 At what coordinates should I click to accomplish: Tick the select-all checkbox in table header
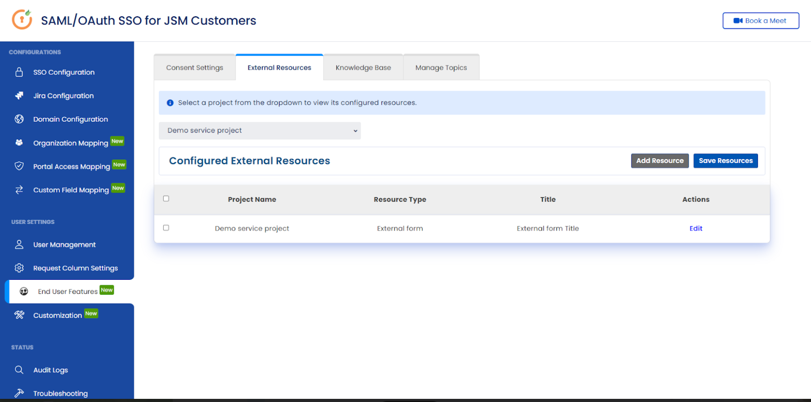click(166, 199)
